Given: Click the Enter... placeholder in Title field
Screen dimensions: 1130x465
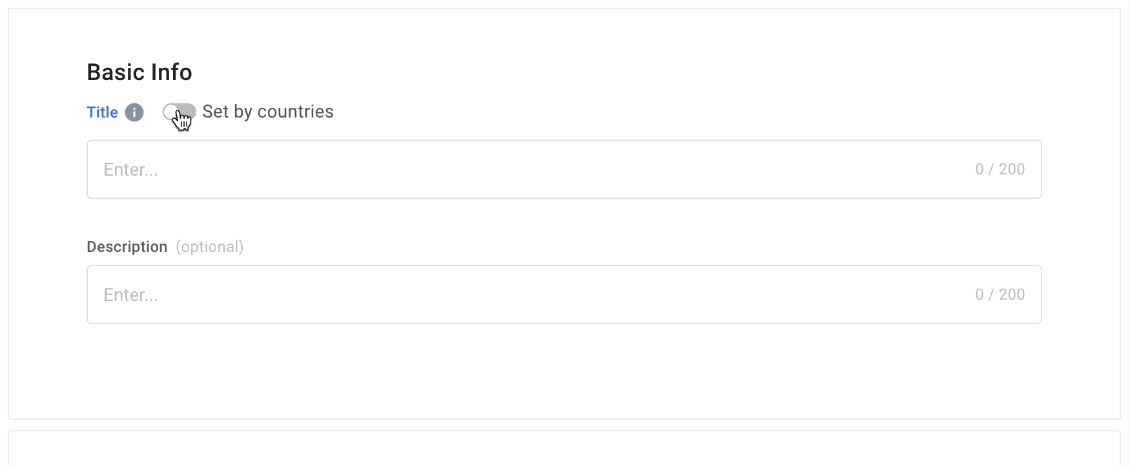Looking at the screenshot, I should pyautogui.click(x=130, y=169).
